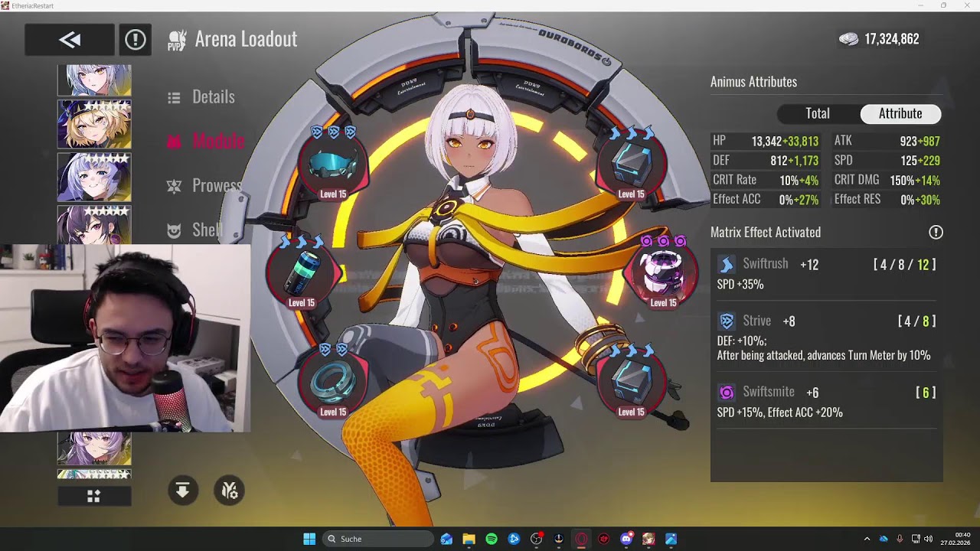This screenshot has height=551, width=980.
Task: Click the taskbar Suche search box
Action: [x=377, y=539]
